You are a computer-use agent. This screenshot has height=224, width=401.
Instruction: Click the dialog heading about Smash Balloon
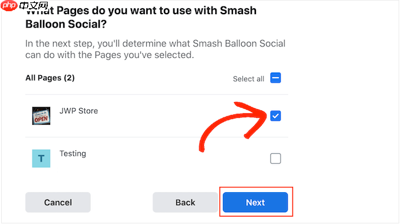pyautogui.click(x=141, y=17)
